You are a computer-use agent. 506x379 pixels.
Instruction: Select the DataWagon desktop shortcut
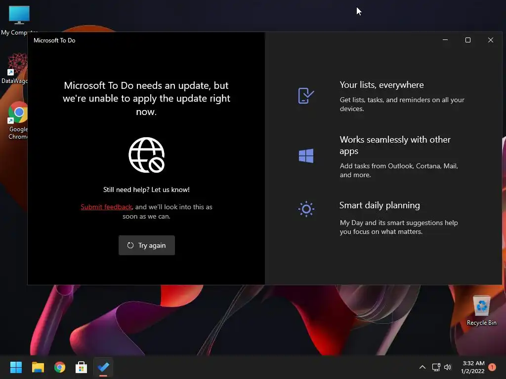tap(15, 68)
